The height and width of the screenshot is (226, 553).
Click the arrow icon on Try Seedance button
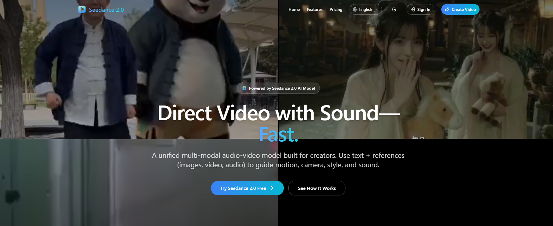coord(271,188)
